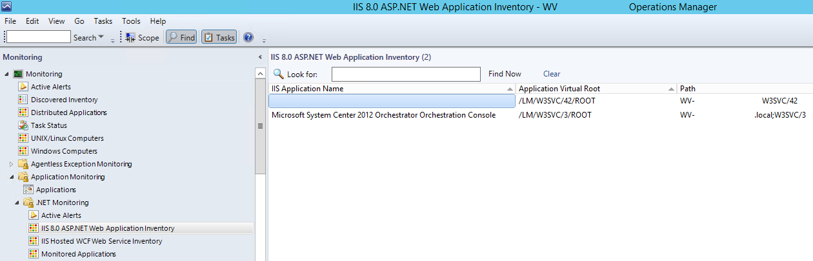Select the UNIX/Linux Computers view icon

[23, 138]
